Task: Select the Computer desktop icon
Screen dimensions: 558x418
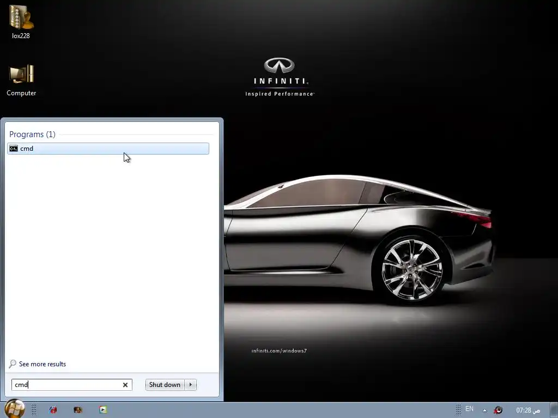Action: coord(21,80)
